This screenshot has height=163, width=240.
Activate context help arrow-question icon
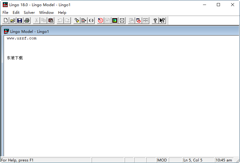coord(162,20)
